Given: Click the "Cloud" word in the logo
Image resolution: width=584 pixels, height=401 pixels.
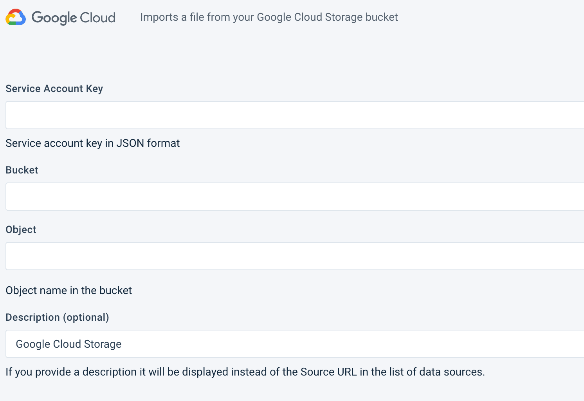Looking at the screenshot, I should click(97, 18).
